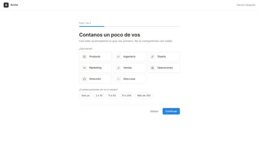
Task: Click the Contanos un poco de vos heading
Action: tap(110, 35)
